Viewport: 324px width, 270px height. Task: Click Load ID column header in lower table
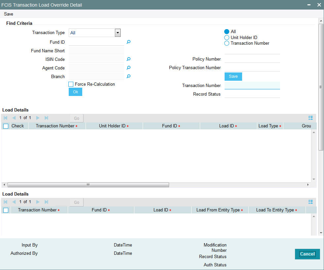click(x=162, y=210)
